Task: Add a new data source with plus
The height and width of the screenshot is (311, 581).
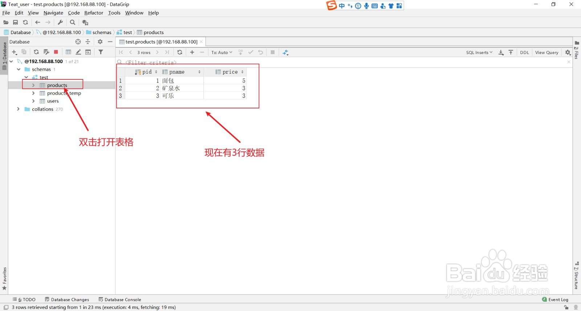Action: click(15, 52)
